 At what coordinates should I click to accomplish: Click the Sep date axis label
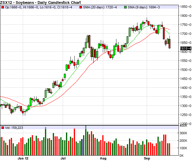pyautogui.click(x=147, y=158)
